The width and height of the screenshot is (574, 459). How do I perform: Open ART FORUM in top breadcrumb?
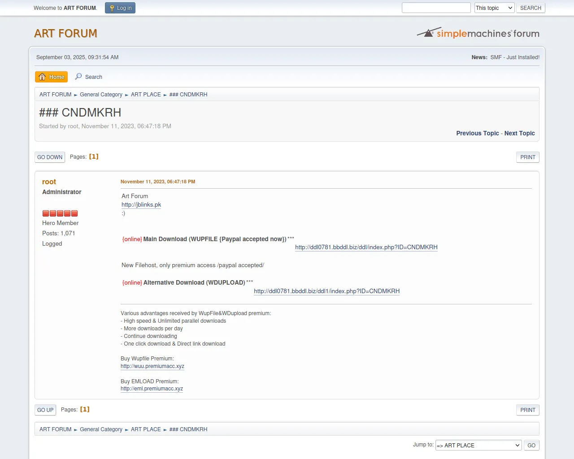(55, 95)
